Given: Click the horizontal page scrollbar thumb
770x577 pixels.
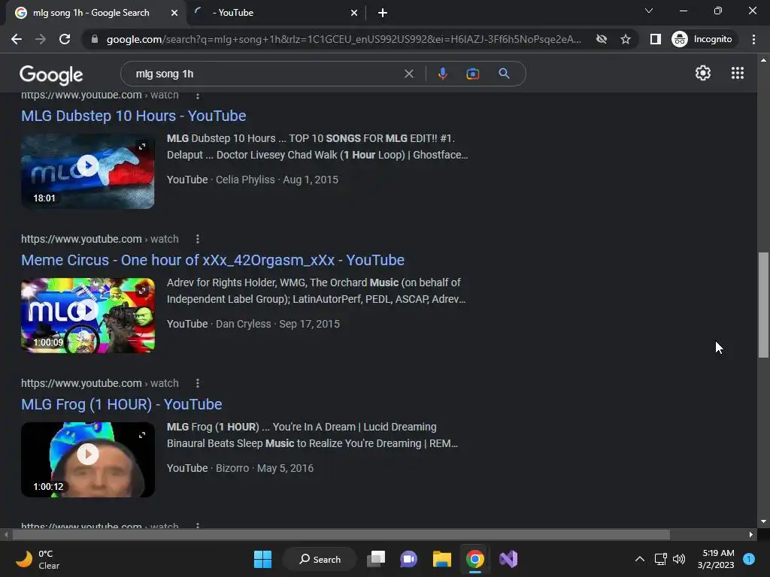Looking at the screenshot, I should (x=341, y=534).
